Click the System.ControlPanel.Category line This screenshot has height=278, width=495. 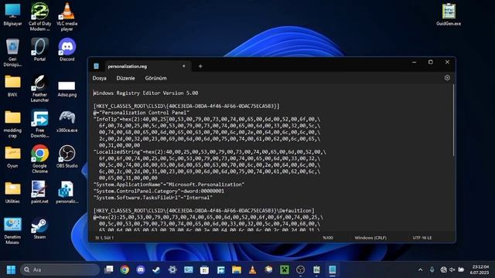pyautogui.click(x=159, y=191)
